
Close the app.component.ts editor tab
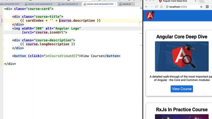(79, 4)
